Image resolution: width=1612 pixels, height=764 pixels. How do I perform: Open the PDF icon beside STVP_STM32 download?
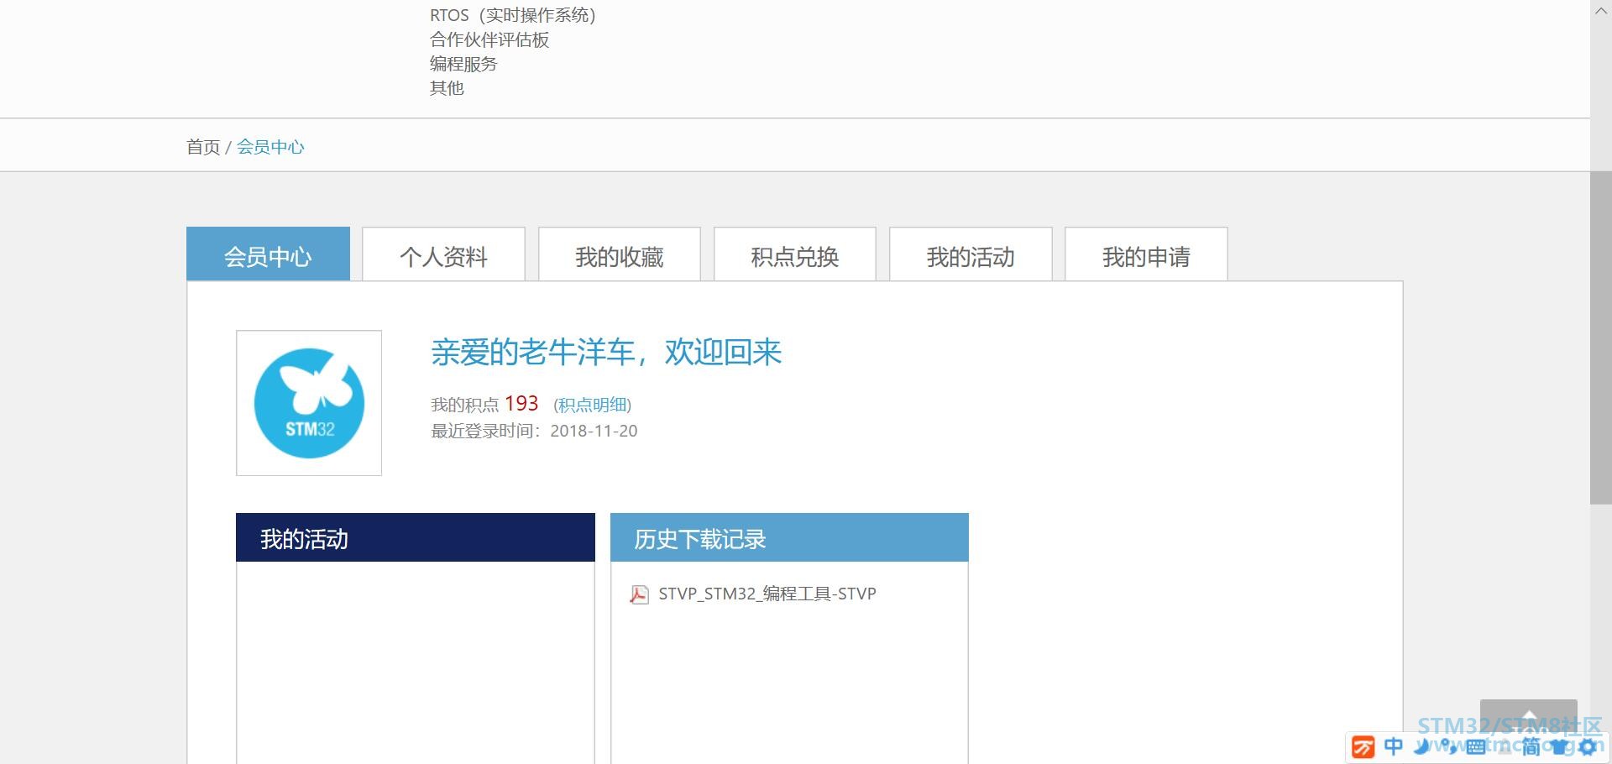[640, 594]
